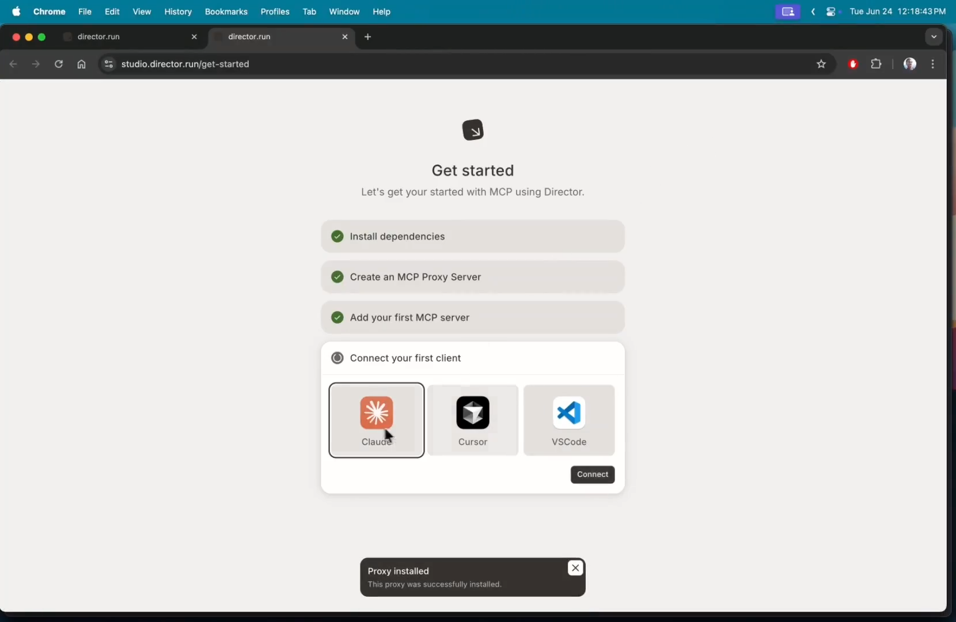Bookmark this page with the star icon
Image resolution: width=956 pixels, height=622 pixels.
coord(822,65)
